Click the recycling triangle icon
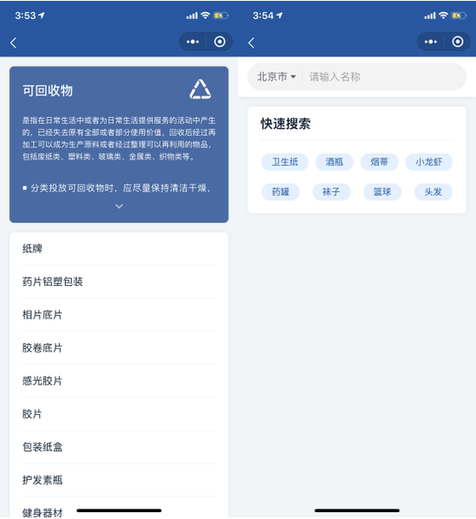476x519 pixels. click(x=200, y=89)
